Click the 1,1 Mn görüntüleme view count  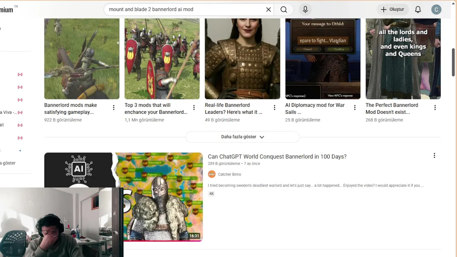point(144,120)
